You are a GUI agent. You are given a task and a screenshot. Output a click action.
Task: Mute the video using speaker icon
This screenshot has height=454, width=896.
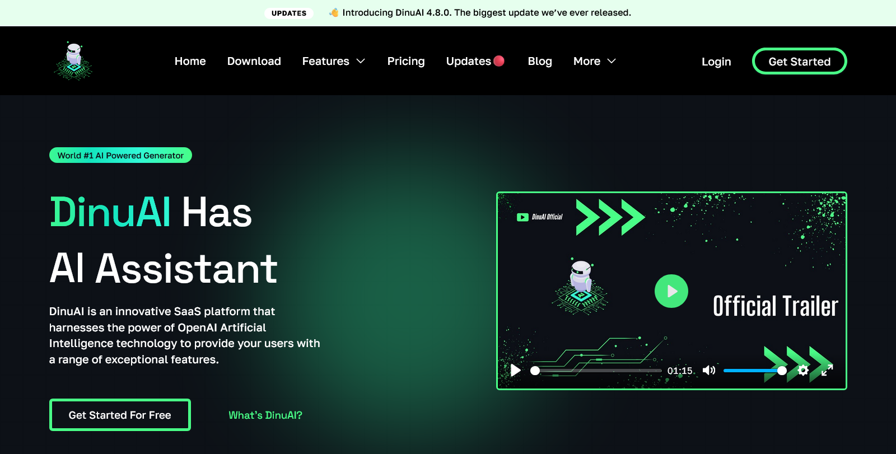[709, 370]
